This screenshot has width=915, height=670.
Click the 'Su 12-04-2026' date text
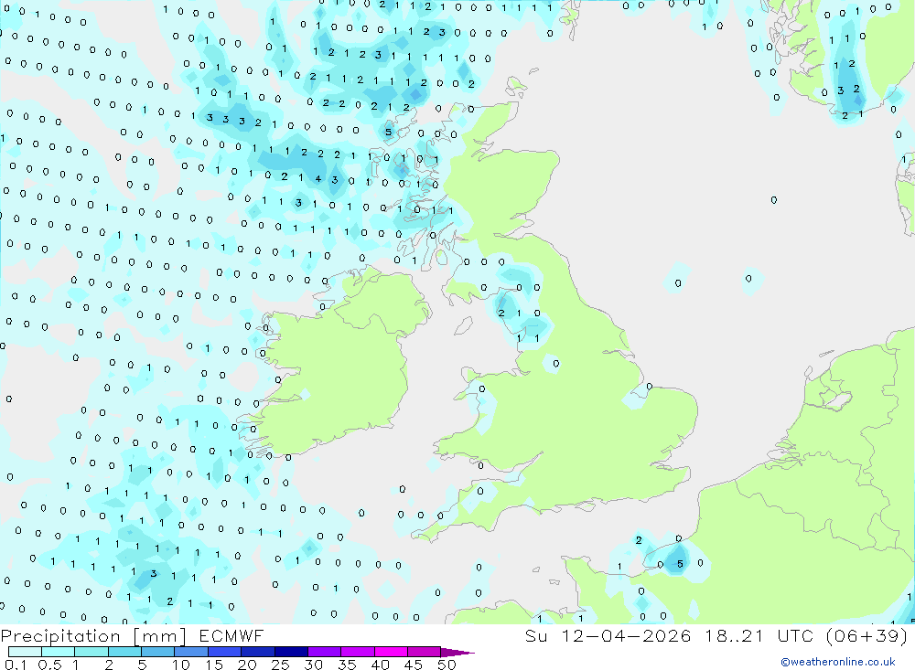coord(608,635)
